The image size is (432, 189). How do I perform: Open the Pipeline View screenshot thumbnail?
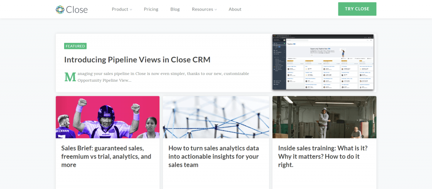[324, 62]
